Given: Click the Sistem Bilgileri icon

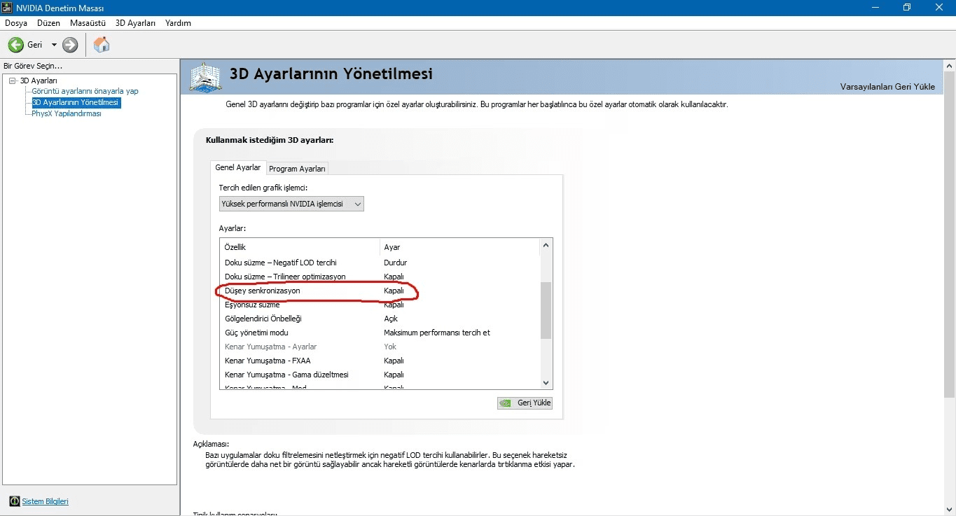Looking at the screenshot, I should coord(14,501).
